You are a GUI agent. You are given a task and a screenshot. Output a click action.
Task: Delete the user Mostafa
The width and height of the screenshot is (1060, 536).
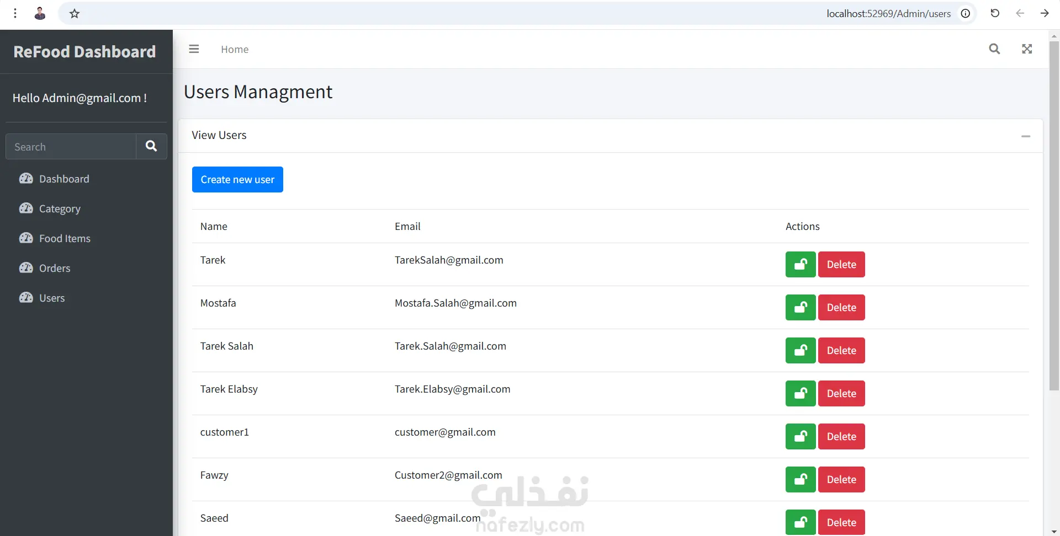click(841, 307)
